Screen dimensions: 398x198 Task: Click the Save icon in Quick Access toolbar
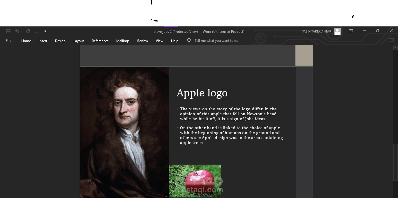coord(8,31)
